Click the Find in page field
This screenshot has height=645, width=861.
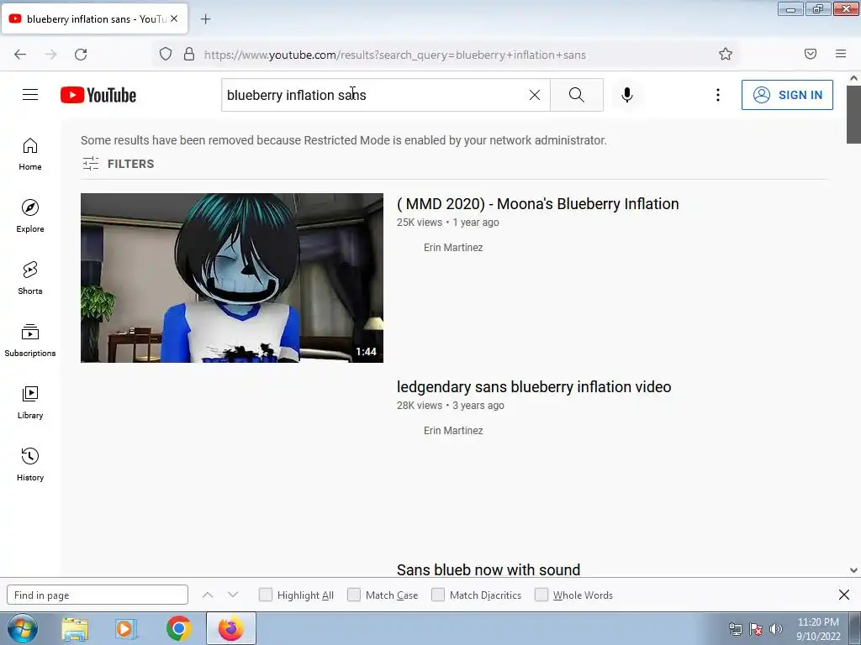pyautogui.click(x=98, y=595)
